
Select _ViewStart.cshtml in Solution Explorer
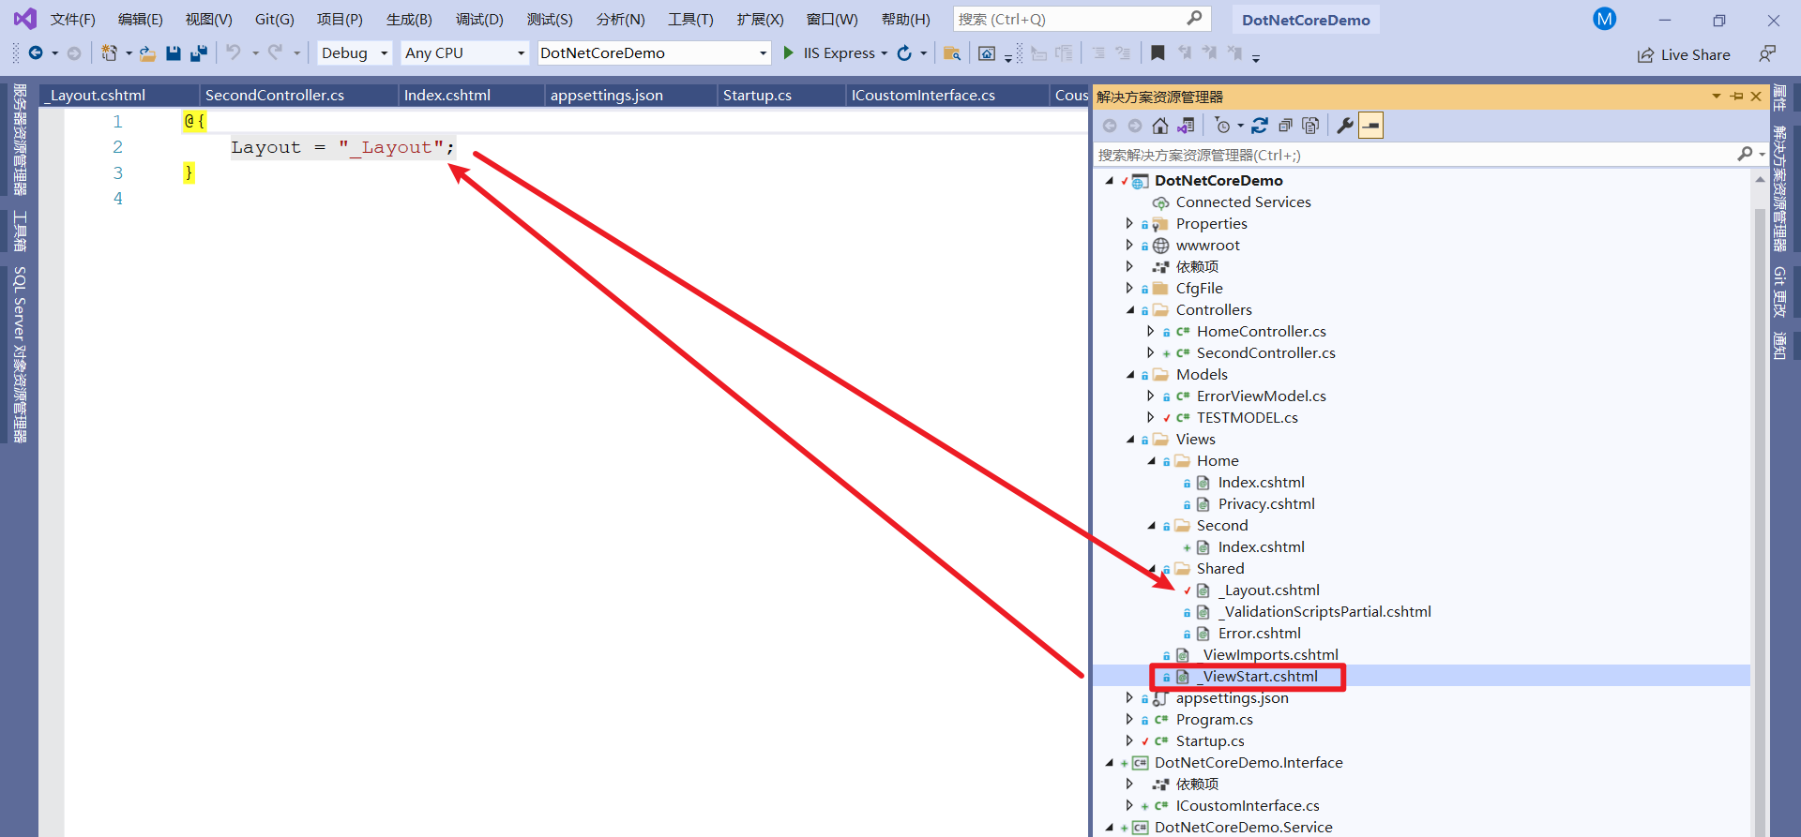pos(1258,676)
